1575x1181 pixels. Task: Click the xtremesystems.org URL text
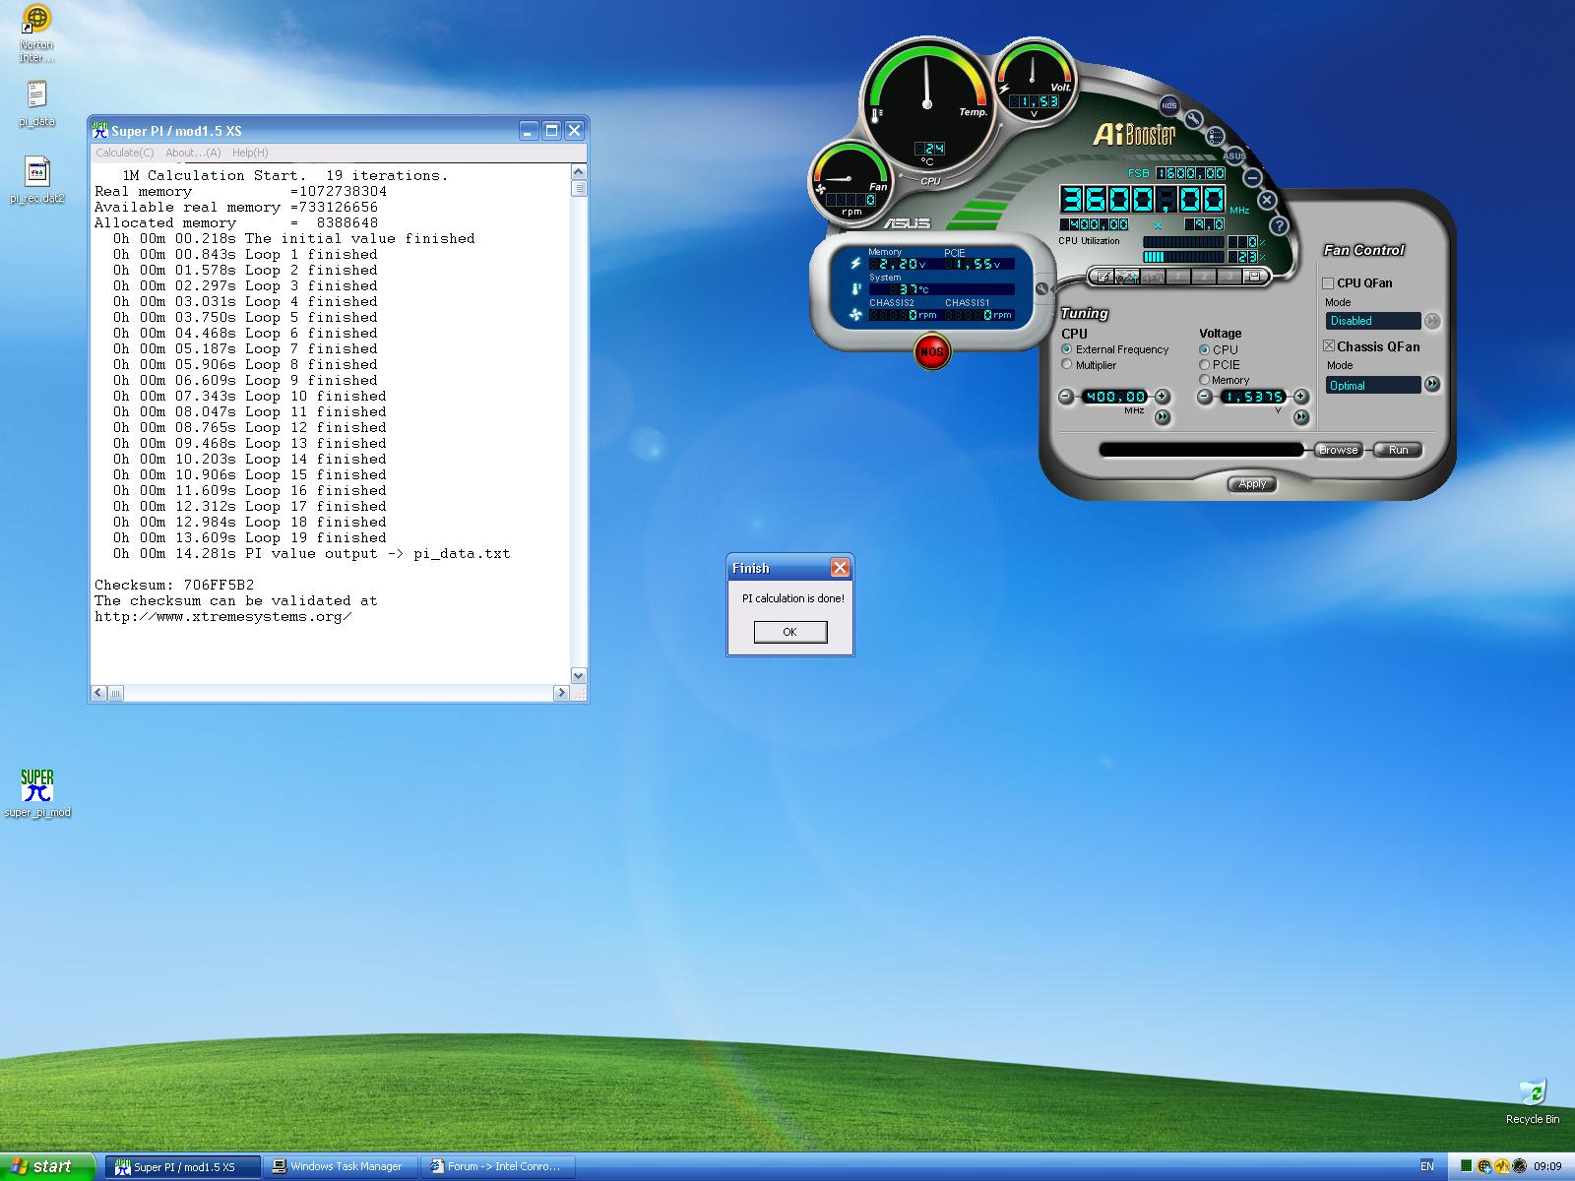(223, 617)
